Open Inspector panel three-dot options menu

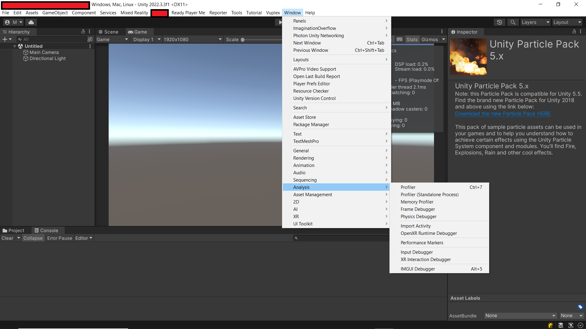pyautogui.click(x=581, y=32)
